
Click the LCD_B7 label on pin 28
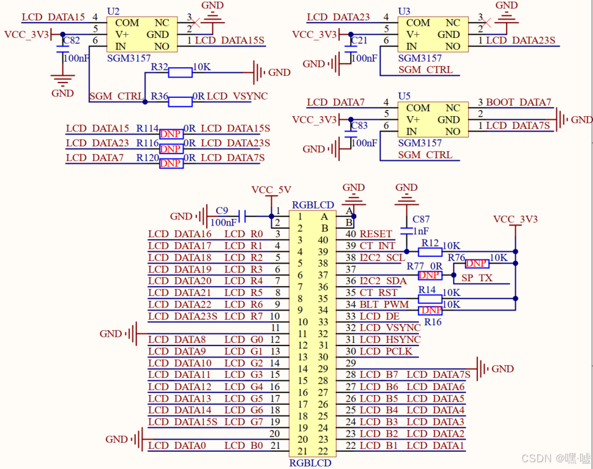coord(379,374)
